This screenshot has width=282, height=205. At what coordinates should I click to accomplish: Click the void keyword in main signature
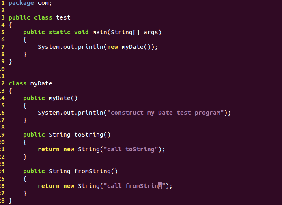point(81,32)
